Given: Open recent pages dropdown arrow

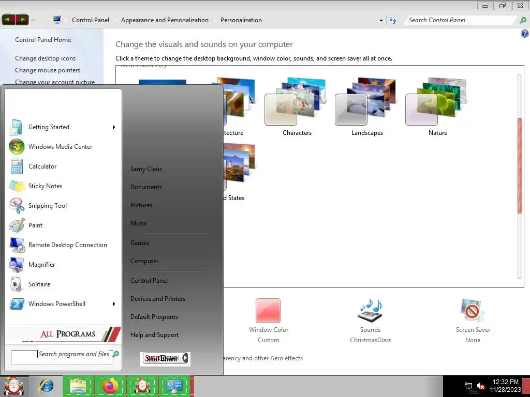Looking at the screenshot, I should [33, 21].
